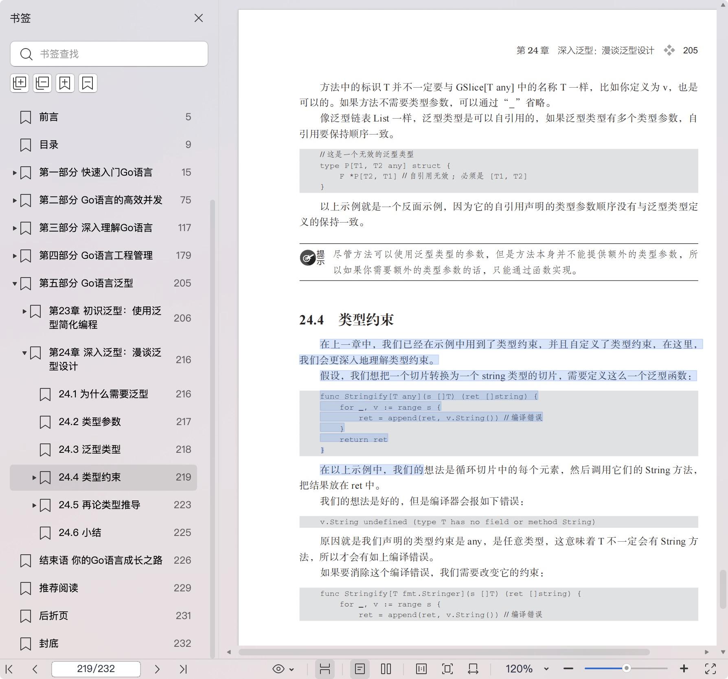728x679 pixels.
Task: Click the fit width icon
Action: click(473, 669)
